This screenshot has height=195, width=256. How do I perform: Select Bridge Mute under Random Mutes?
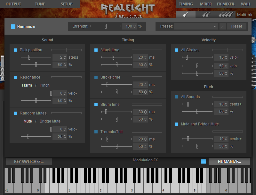pyautogui.click(x=50, y=121)
